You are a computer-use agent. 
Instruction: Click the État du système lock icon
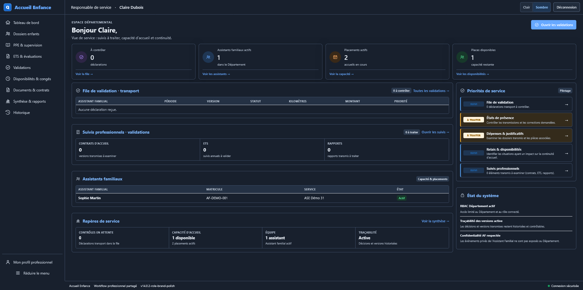click(462, 195)
